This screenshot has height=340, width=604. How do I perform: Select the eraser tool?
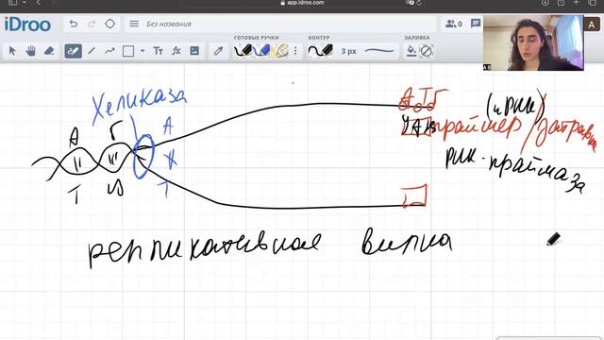(x=49, y=51)
